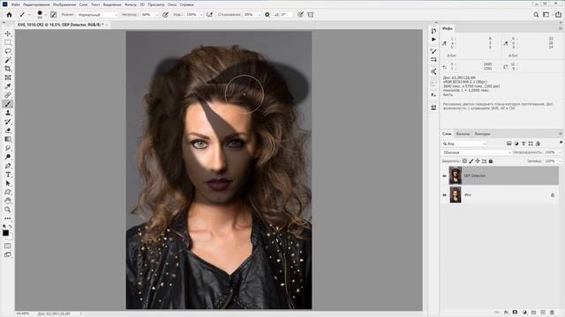Screen dimensions: 565x317
Task: Select the Healing Brush tool
Action: pos(8,95)
